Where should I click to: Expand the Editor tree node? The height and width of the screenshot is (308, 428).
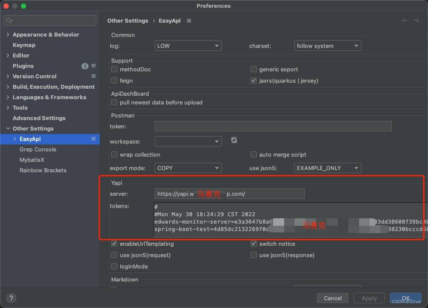pyautogui.click(x=8, y=55)
